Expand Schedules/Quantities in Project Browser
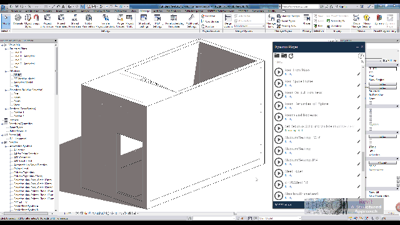Screen dimensions: 400x225 (x=2, y=124)
